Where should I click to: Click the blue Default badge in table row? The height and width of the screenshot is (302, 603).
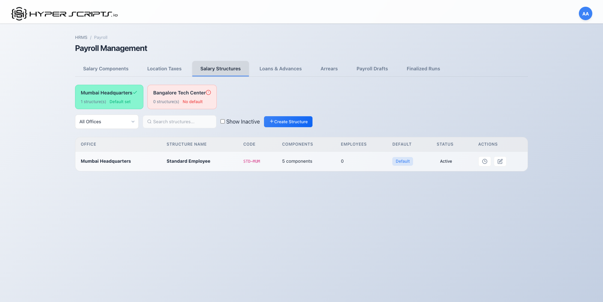click(x=403, y=161)
